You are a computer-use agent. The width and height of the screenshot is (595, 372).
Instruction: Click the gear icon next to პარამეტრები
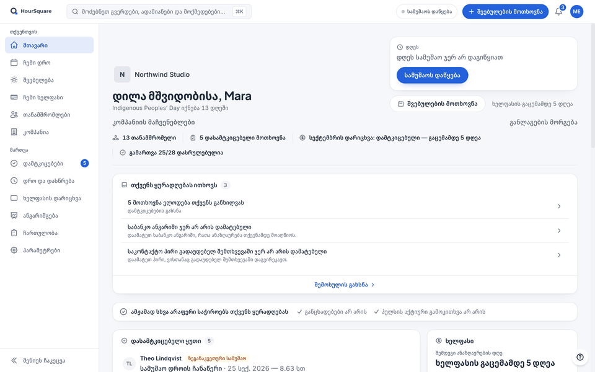(14, 250)
